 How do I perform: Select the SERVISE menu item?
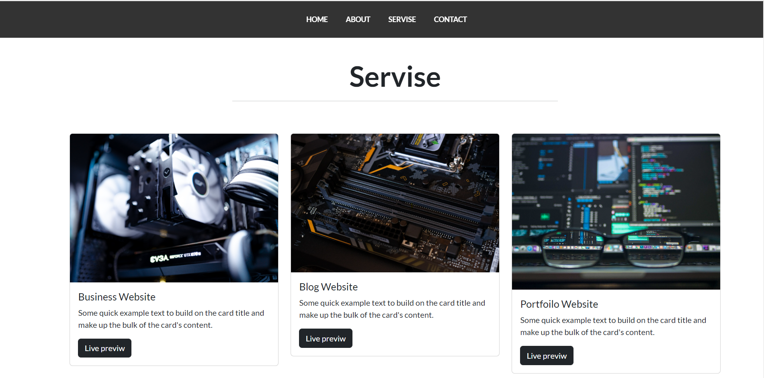click(x=402, y=19)
